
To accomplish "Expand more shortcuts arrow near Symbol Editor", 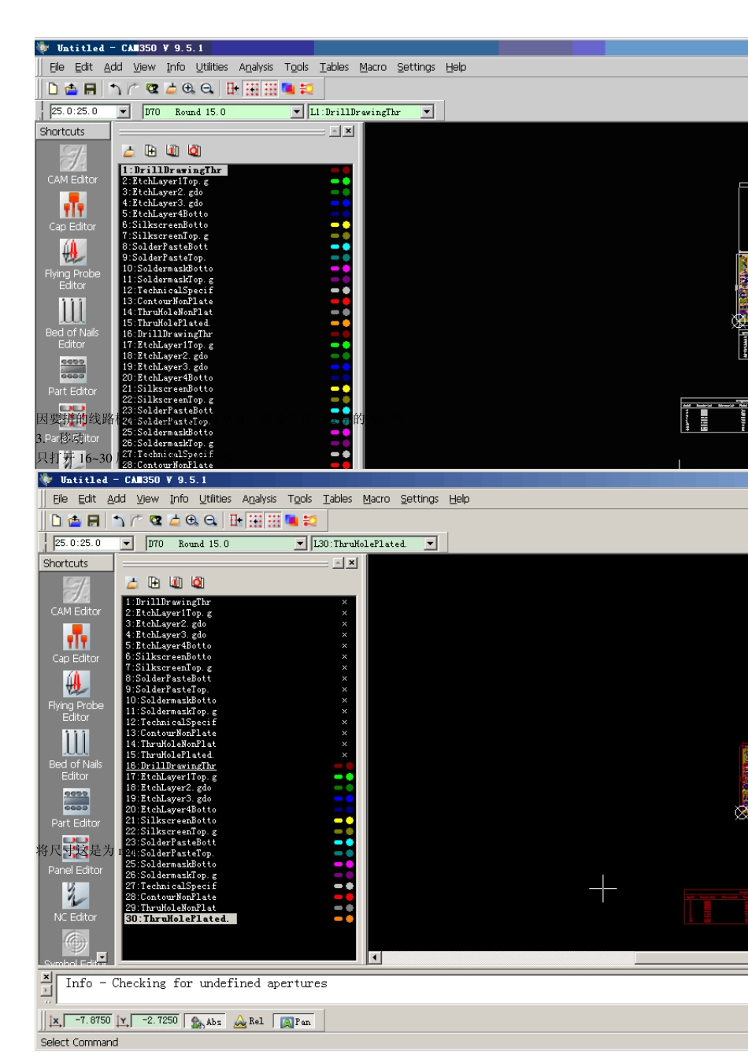I will [102, 957].
